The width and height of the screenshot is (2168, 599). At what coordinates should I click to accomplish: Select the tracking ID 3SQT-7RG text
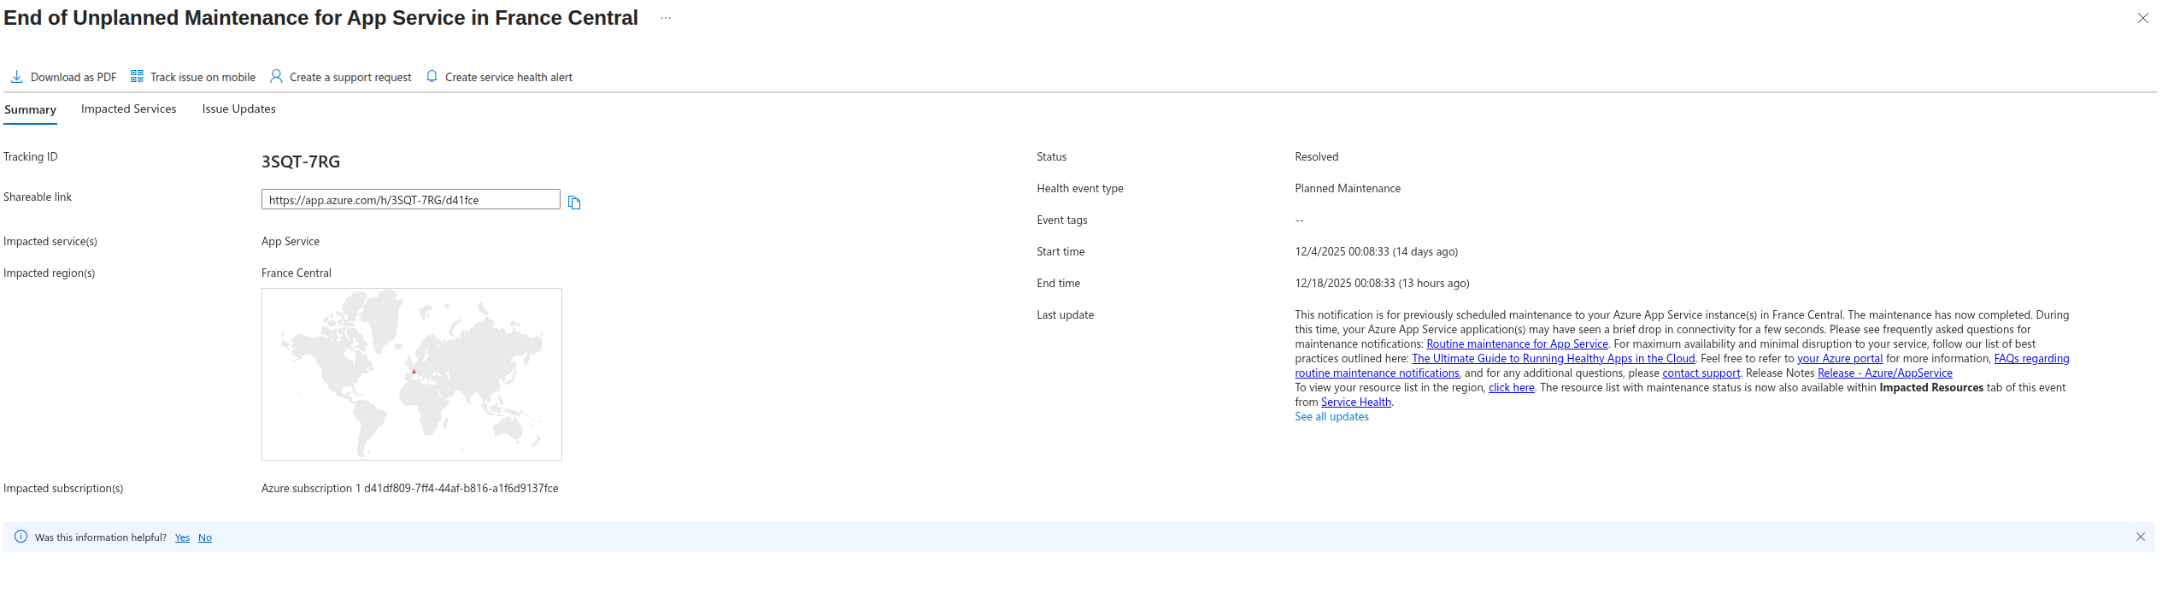click(301, 161)
